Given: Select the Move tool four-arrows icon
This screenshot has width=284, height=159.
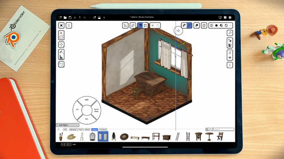Looking at the screenshot, I should 61,45.
